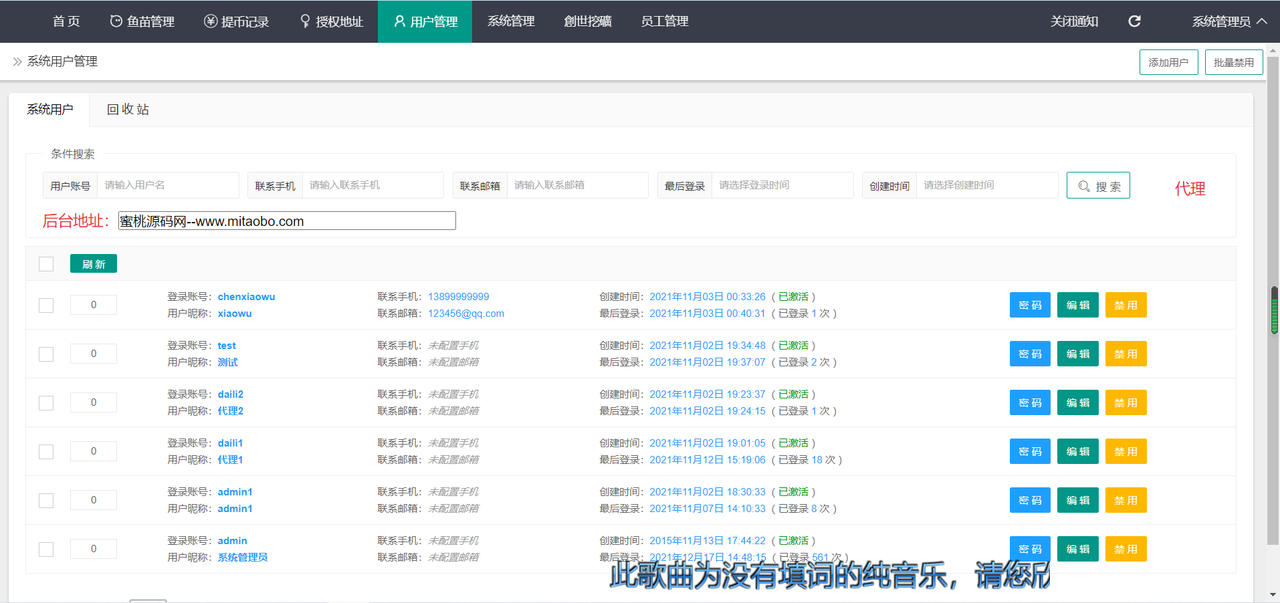Select the checkbox for admin1 row

[x=46, y=501]
